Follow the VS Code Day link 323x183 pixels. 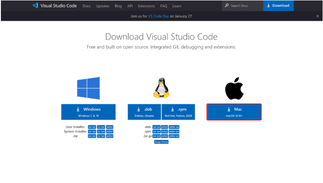[158, 16]
